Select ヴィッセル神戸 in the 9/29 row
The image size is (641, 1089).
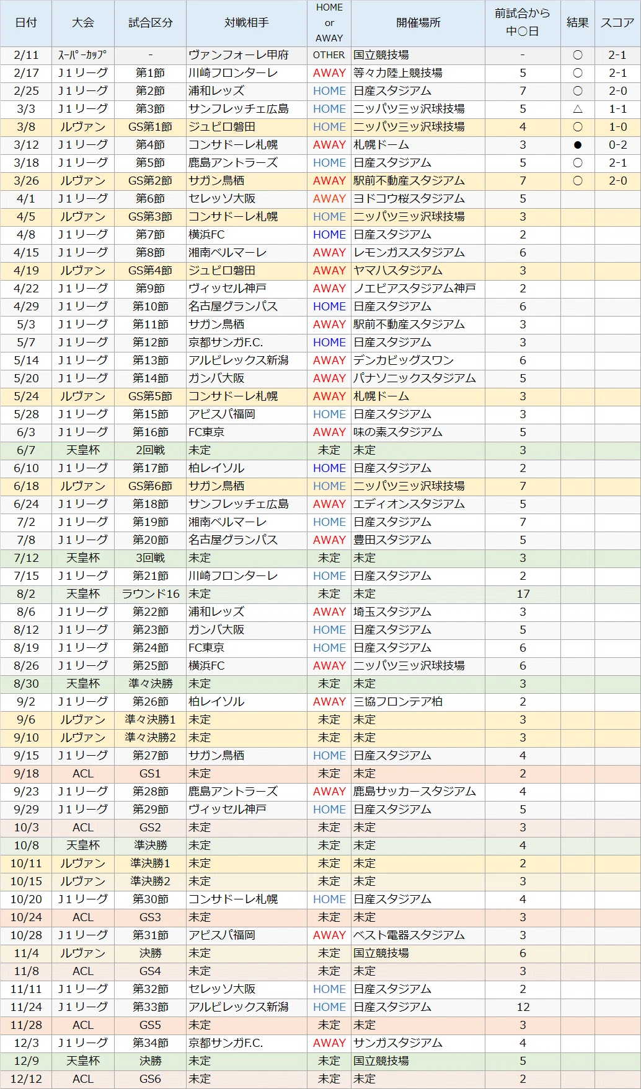[247, 810]
